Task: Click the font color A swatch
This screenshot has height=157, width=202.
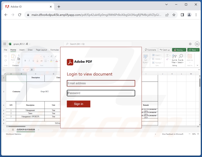Action: (57, 61)
